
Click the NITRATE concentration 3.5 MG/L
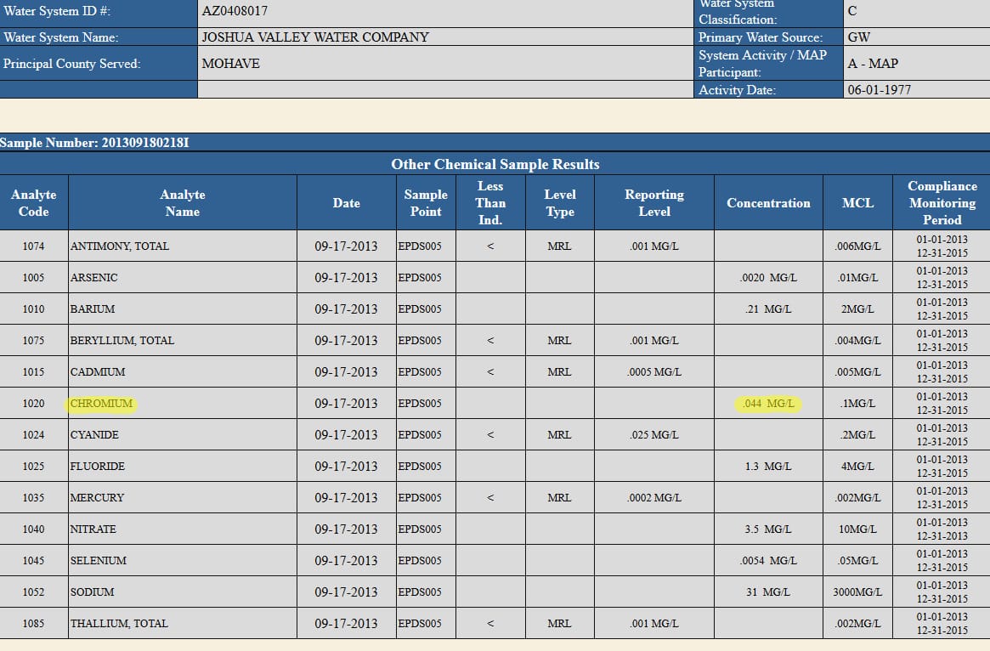[768, 529]
